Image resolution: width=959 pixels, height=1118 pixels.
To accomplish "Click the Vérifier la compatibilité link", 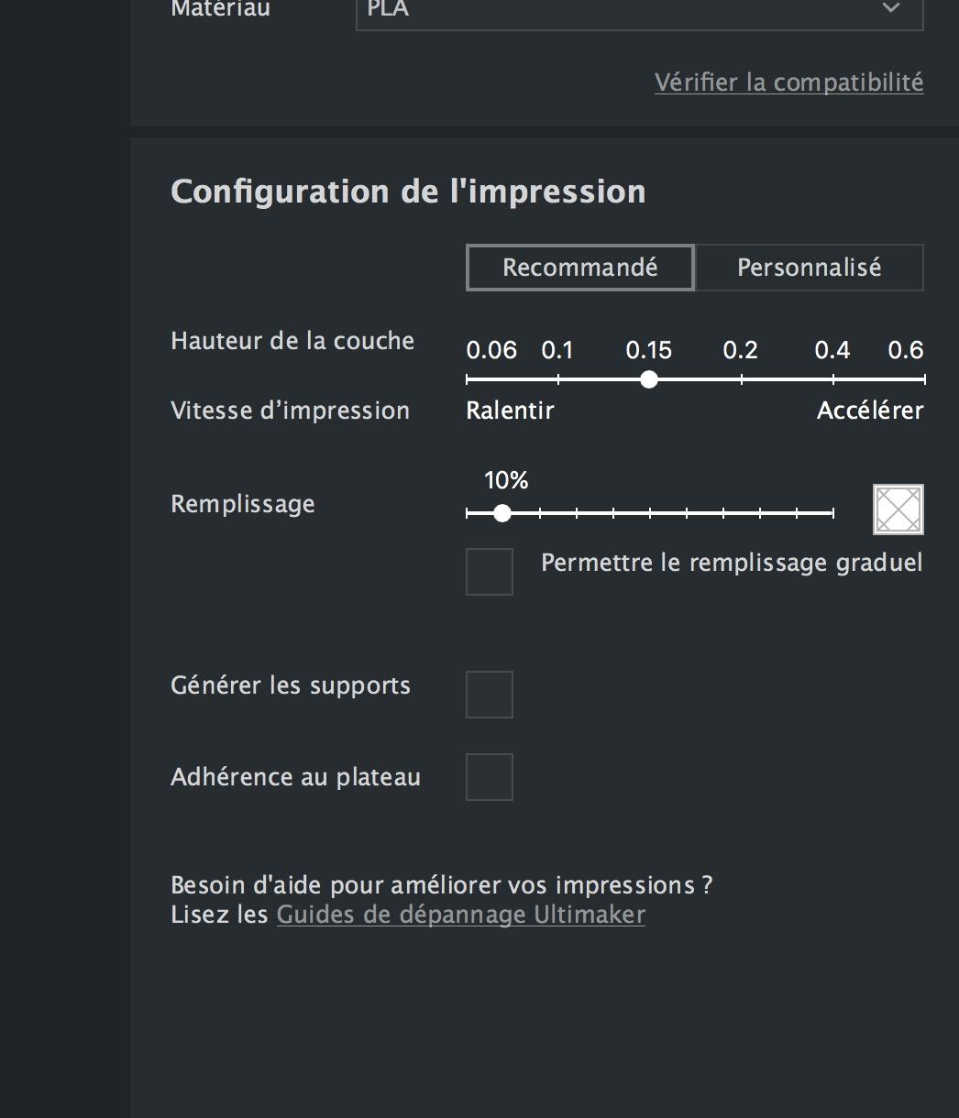I will (x=788, y=82).
